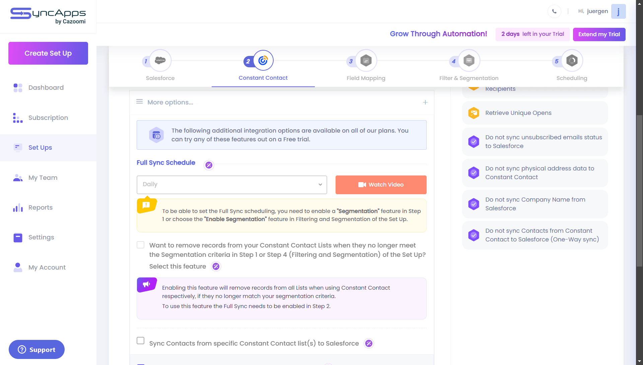The image size is (643, 365).
Task: Click the Salesforce step 1 icon
Action: (160, 61)
